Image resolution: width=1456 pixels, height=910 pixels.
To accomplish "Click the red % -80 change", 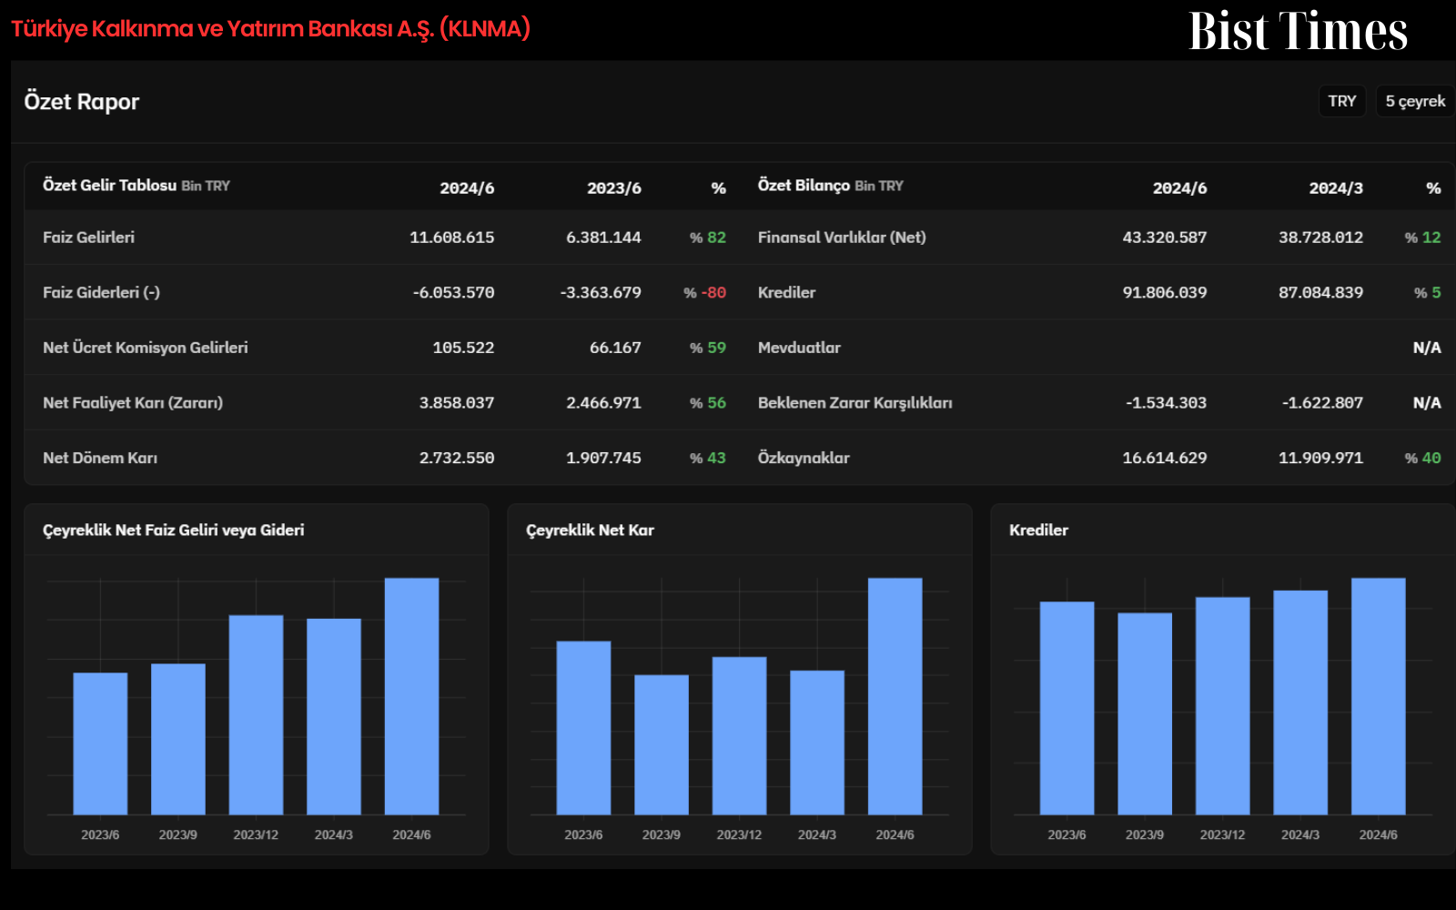I will (x=705, y=292).
